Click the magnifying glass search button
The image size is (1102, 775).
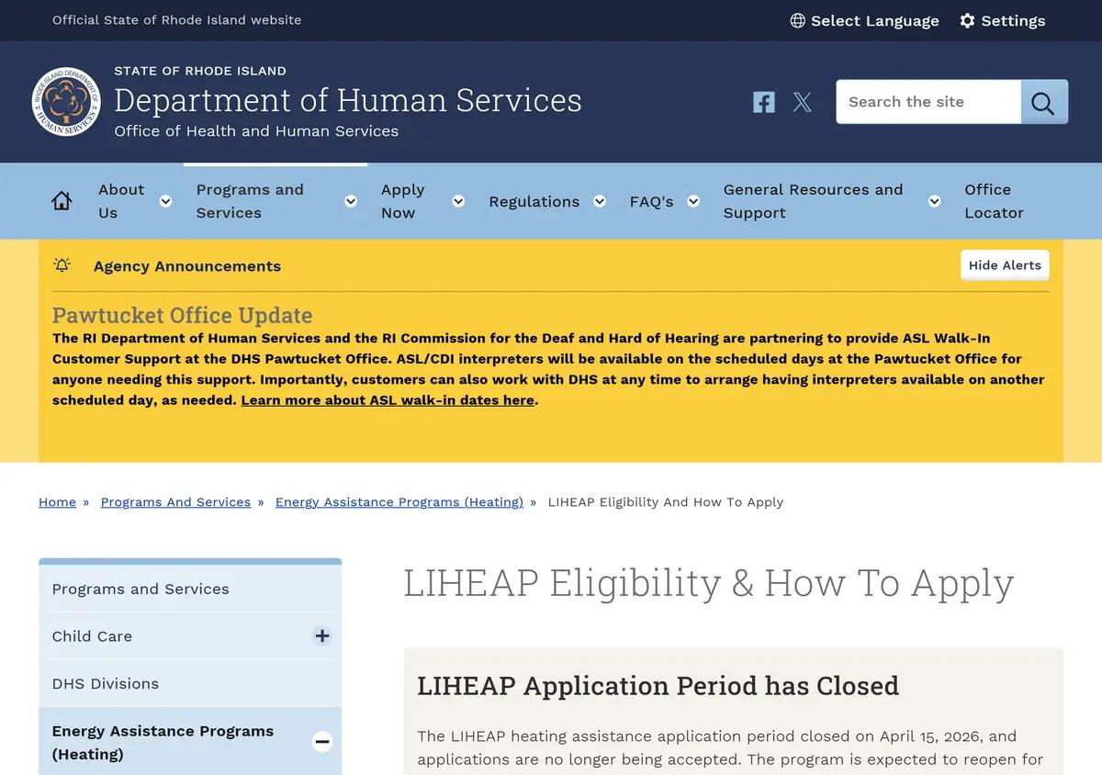[x=1044, y=102]
